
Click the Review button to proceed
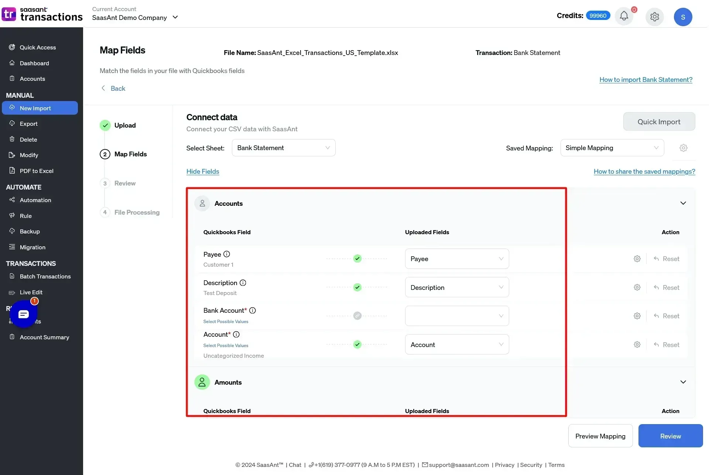click(x=671, y=436)
